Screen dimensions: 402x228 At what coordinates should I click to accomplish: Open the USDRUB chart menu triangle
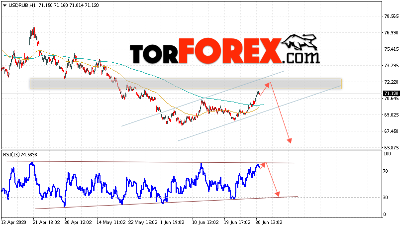pyautogui.click(x=4, y=5)
